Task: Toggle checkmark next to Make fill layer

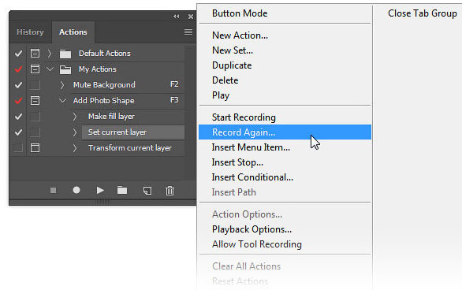Action: [18, 117]
